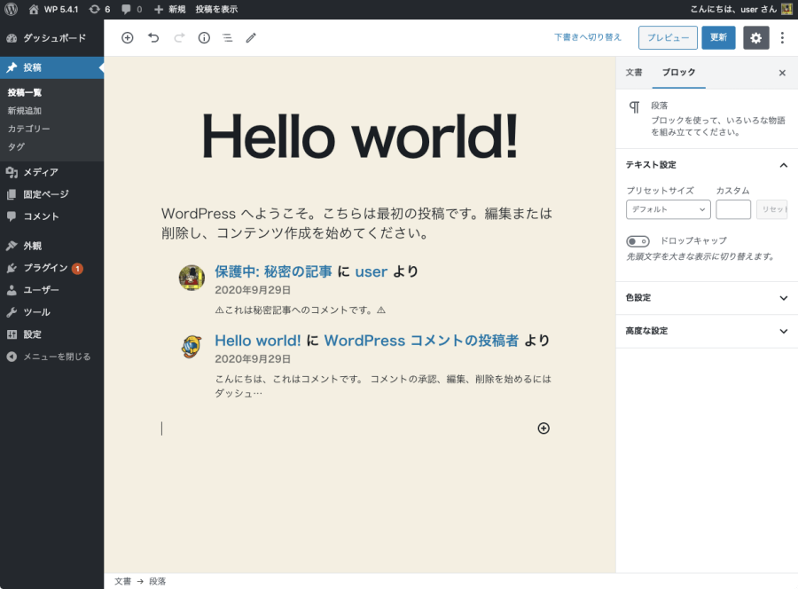Close the settings sidebar panel
This screenshot has width=798, height=589.
point(782,73)
